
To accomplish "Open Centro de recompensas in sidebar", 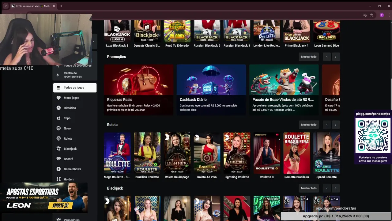I will pyautogui.click(x=75, y=75).
